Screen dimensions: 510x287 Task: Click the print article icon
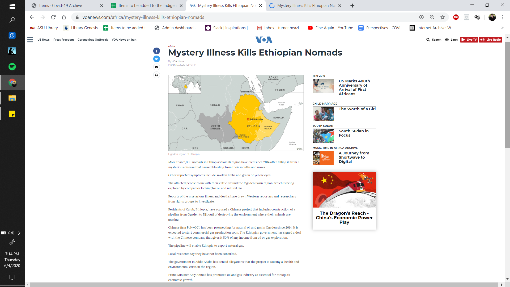pos(156,75)
